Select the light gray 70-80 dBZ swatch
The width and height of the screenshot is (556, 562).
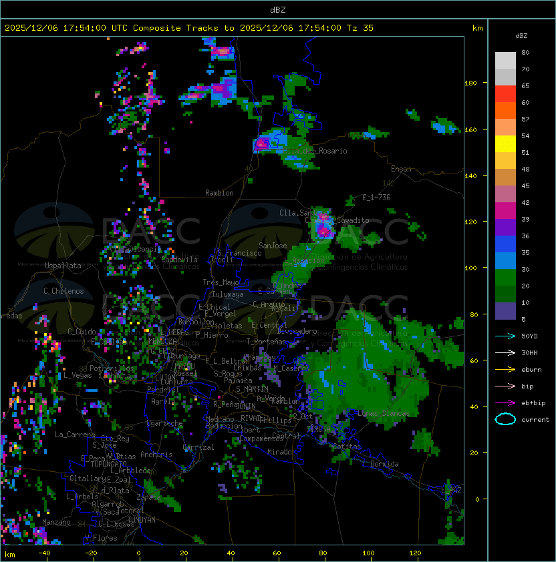point(505,61)
